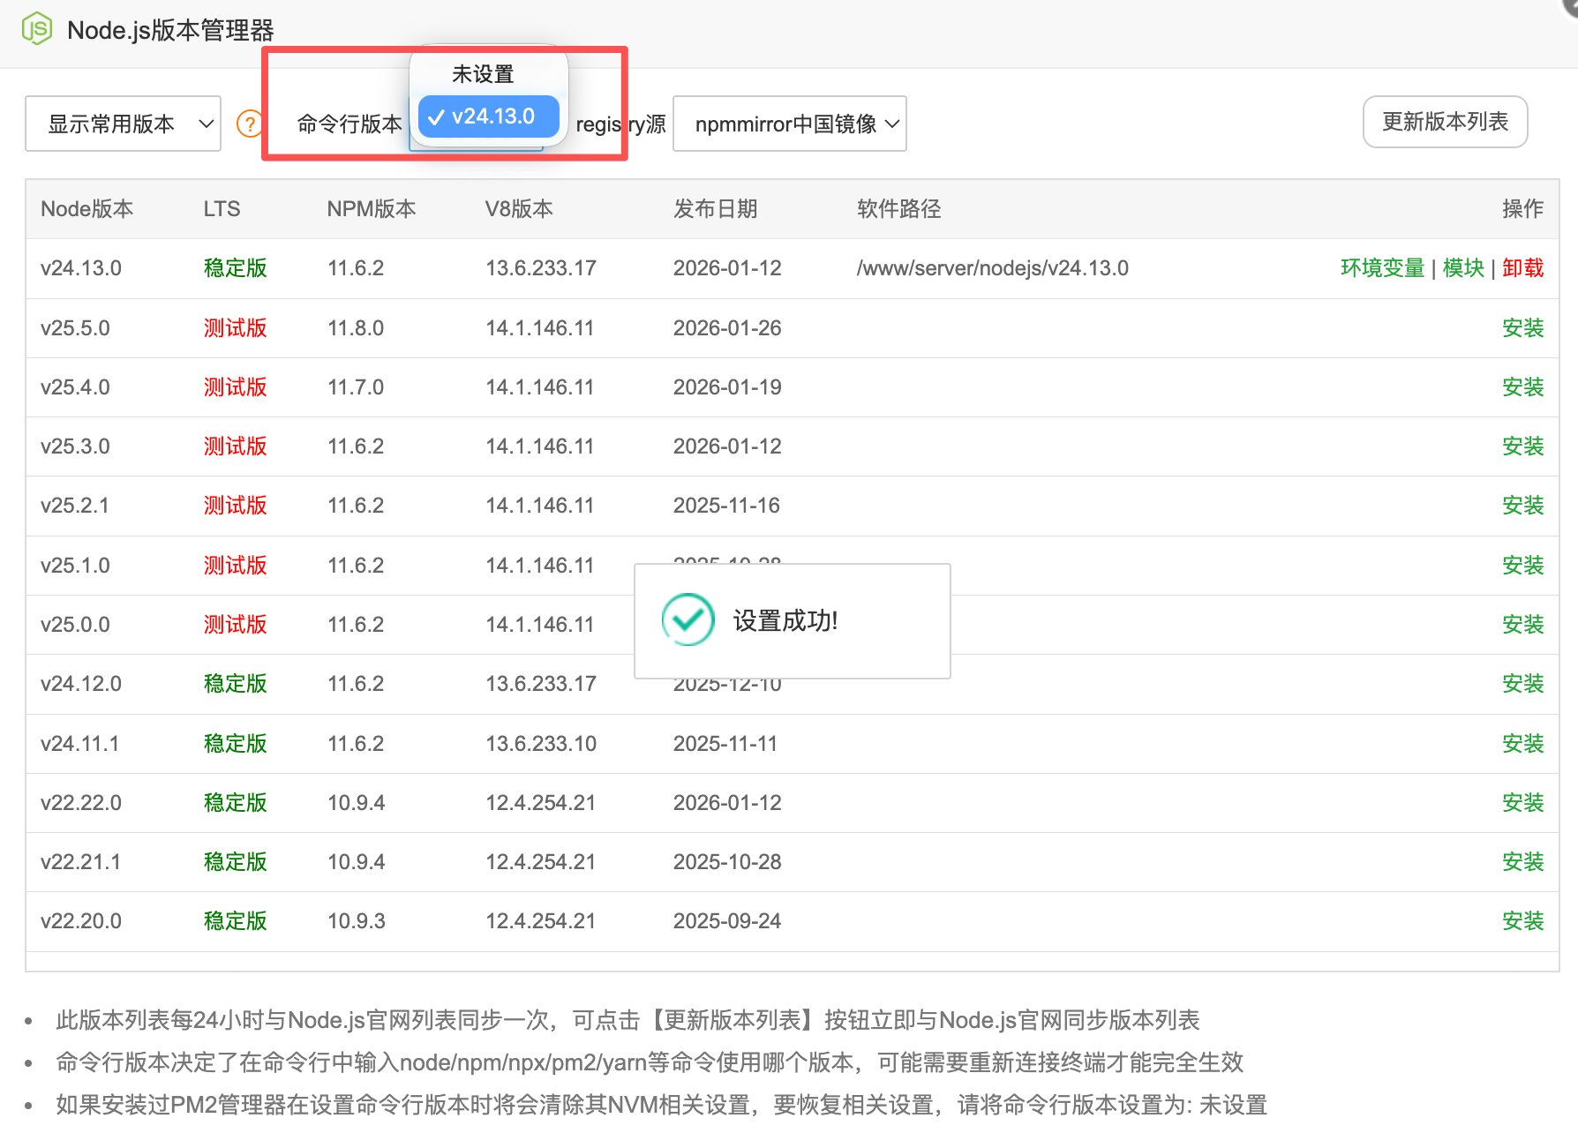Install Node version v25.5.0
Image resolution: width=1578 pixels, height=1133 pixels.
coord(1522,328)
